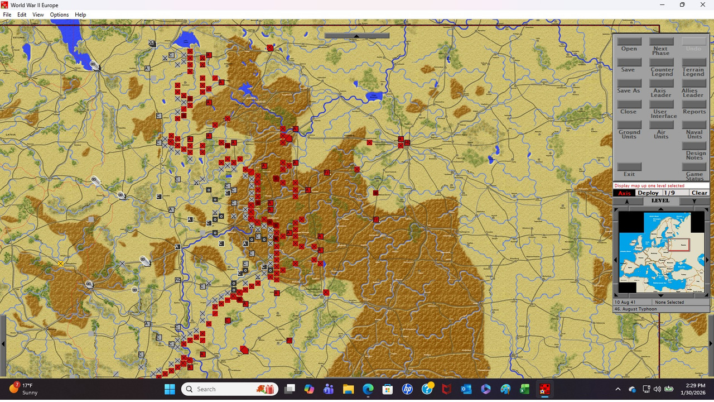
Task: Launch Copilot from the taskbar
Action: coord(309,389)
